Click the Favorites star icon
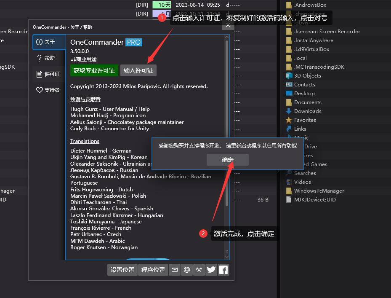 (288, 120)
